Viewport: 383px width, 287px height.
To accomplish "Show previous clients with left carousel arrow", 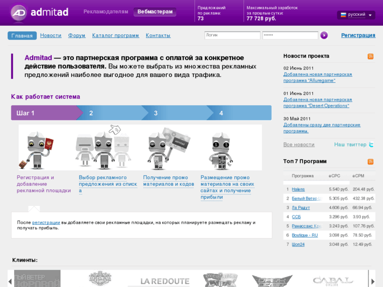I will pyautogui.click(x=10, y=281).
